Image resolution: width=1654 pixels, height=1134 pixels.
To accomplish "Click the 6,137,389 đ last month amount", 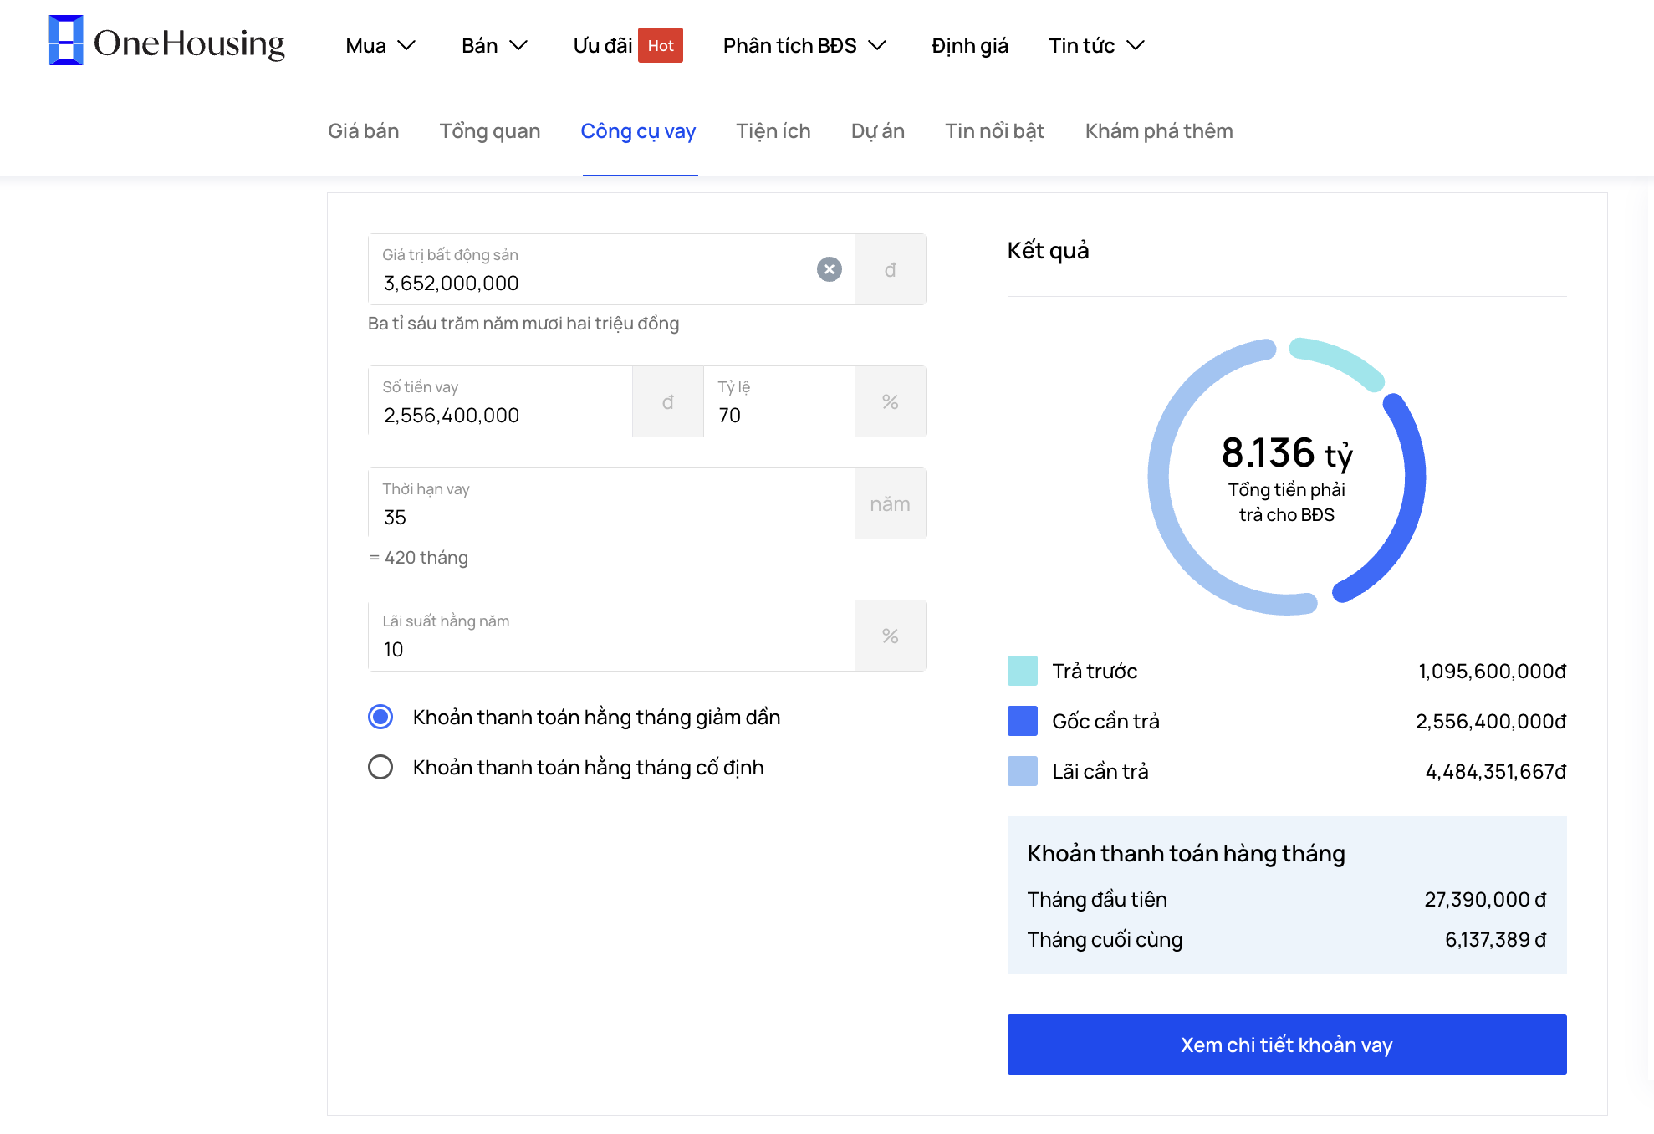I will coord(1496,939).
